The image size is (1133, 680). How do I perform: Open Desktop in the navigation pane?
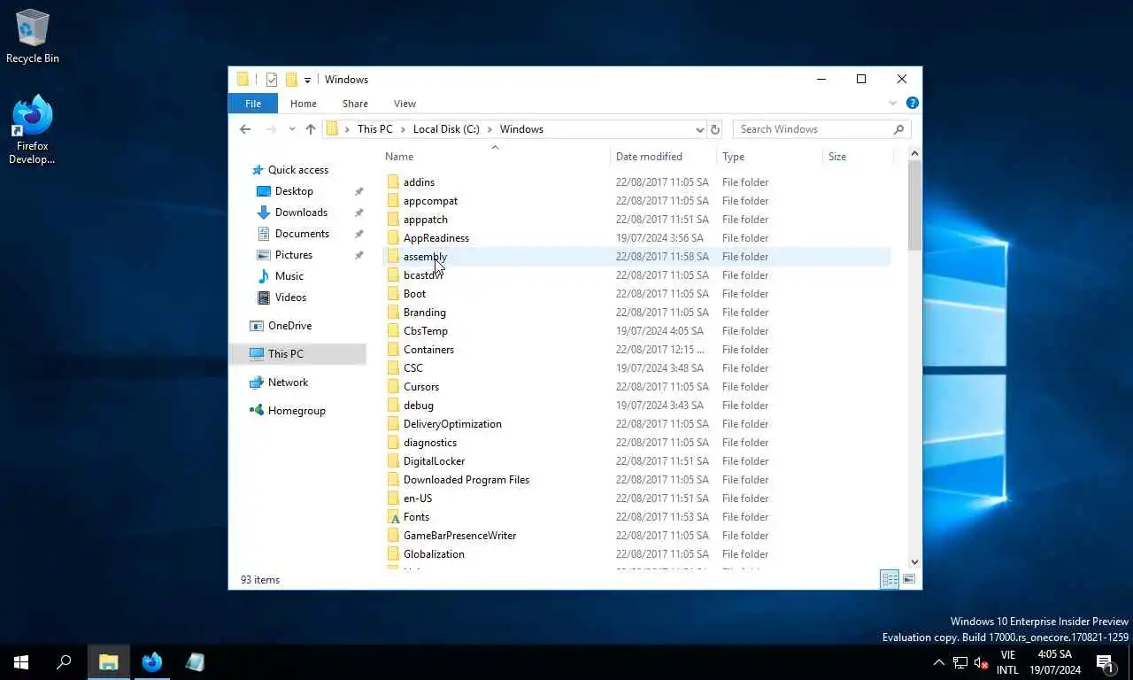294,191
